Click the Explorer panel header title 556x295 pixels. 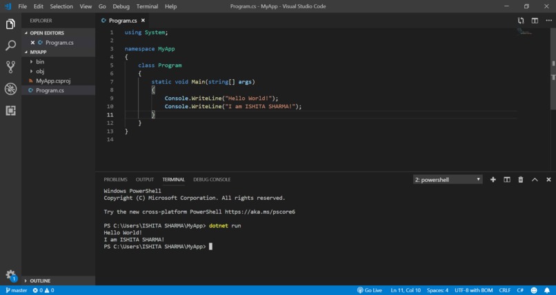[41, 21]
